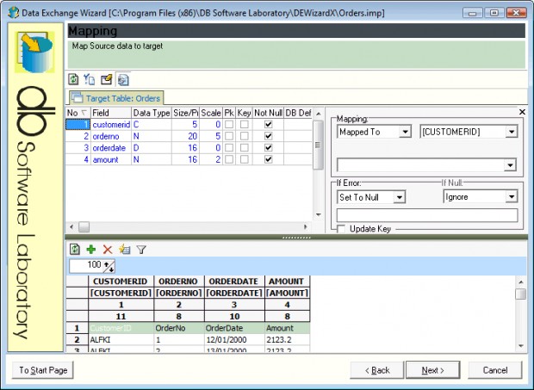This screenshot has width=534, height=390.
Task: Select the orderno field row
Action: click(189, 136)
